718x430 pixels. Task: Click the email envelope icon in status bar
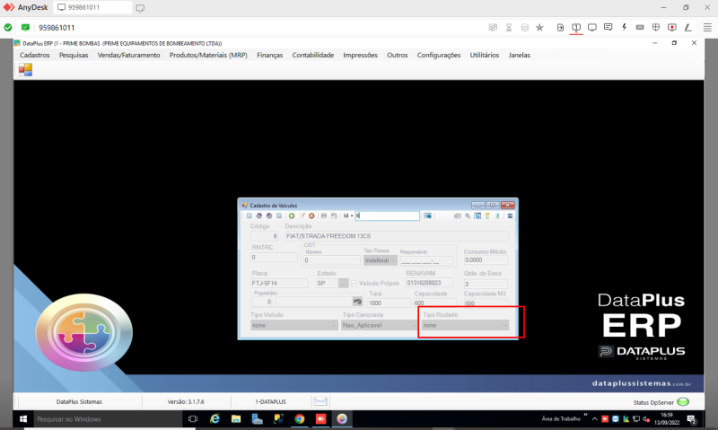coord(320,401)
